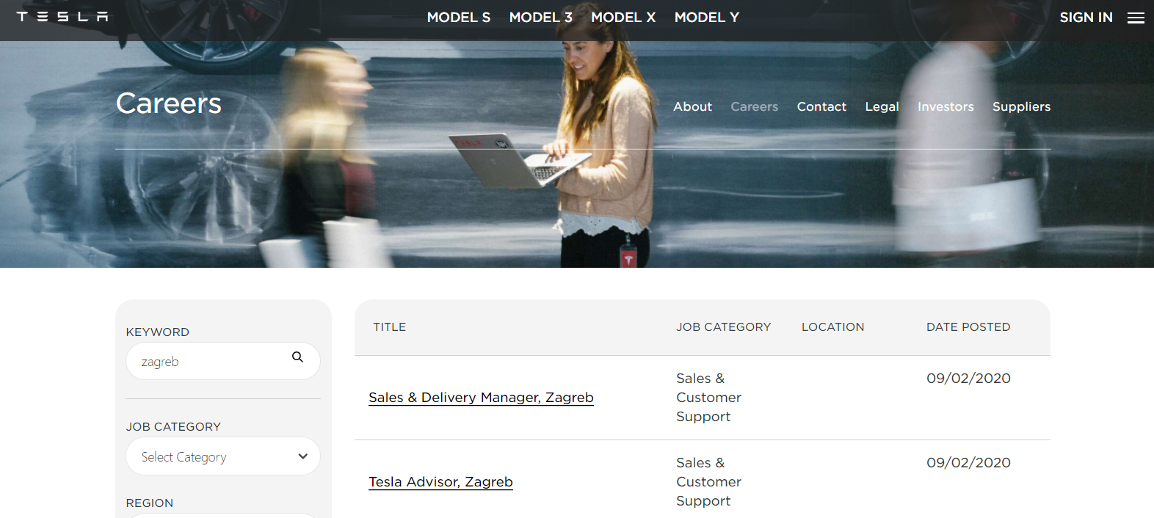The image size is (1154, 518).
Task: Focus the keyword field containing zagreb
Action: (x=223, y=361)
